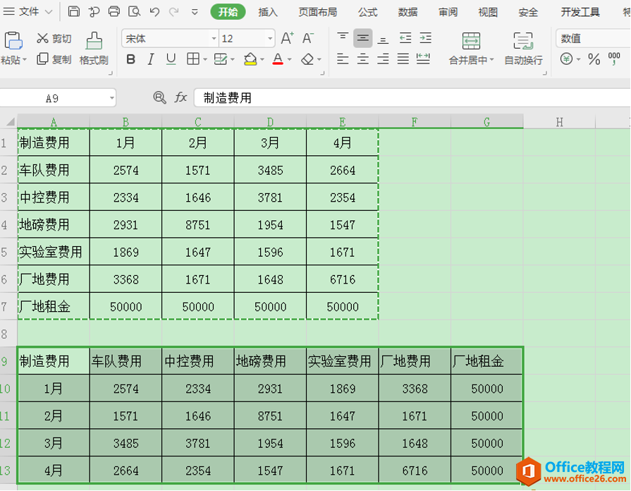Open the 公式 tab

[x=368, y=12]
